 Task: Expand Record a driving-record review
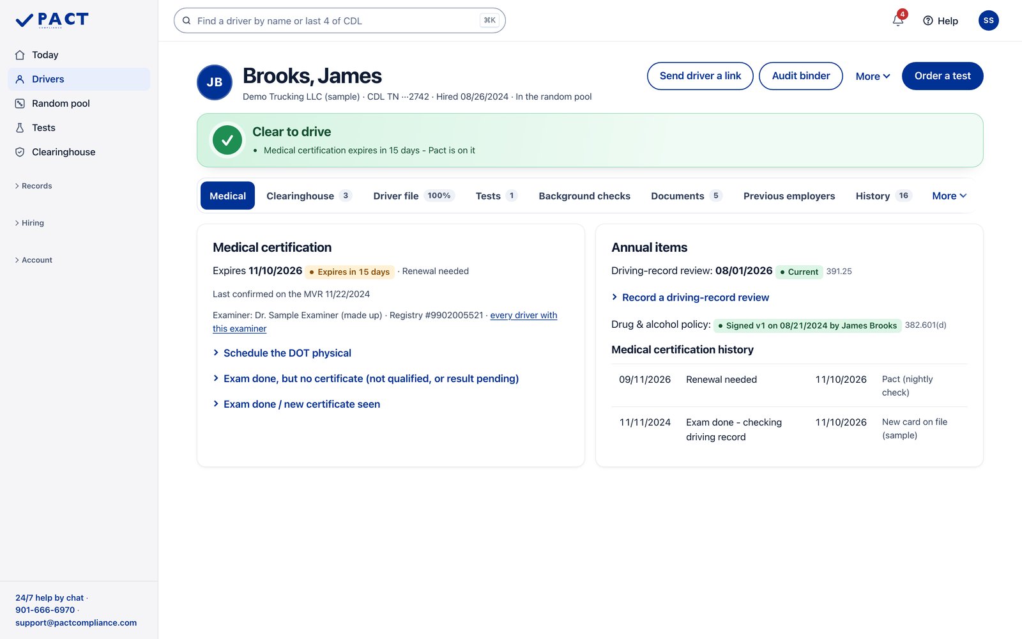point(690,297)
